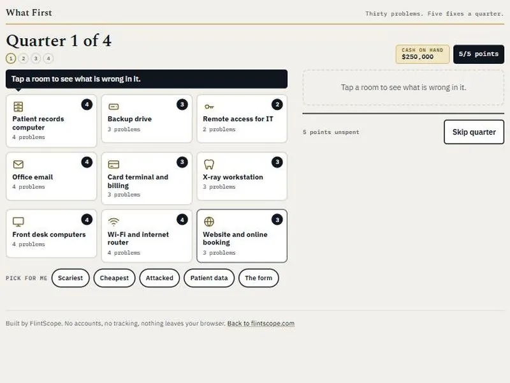Follow the Back to flintscope.com link
Image resolution: width=510 pixels, height=383 pixels.
tap(261, 324)
